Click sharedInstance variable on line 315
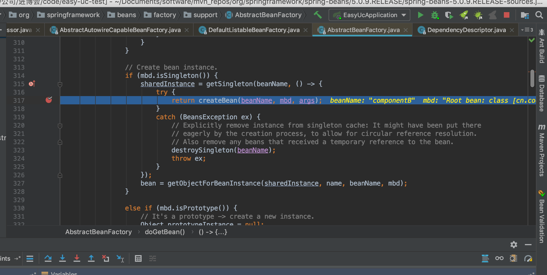The height and width of the screenshot is (275, 547). point(168,84)
